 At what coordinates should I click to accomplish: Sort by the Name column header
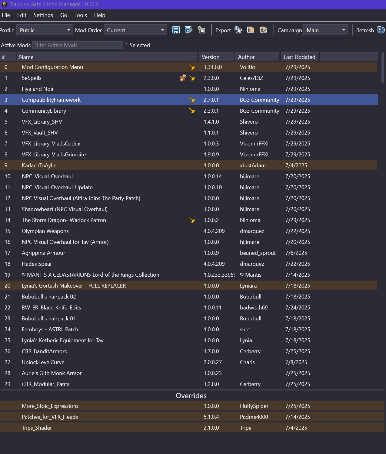107,57
